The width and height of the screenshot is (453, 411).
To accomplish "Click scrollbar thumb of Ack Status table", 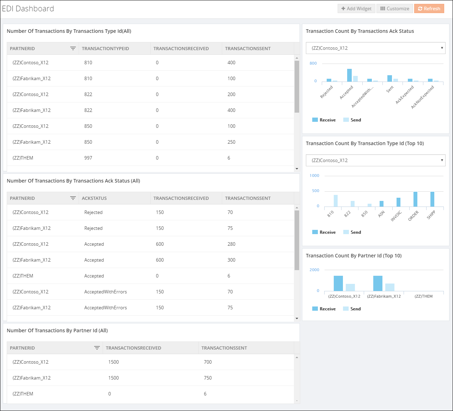I will tap(297, 240).
